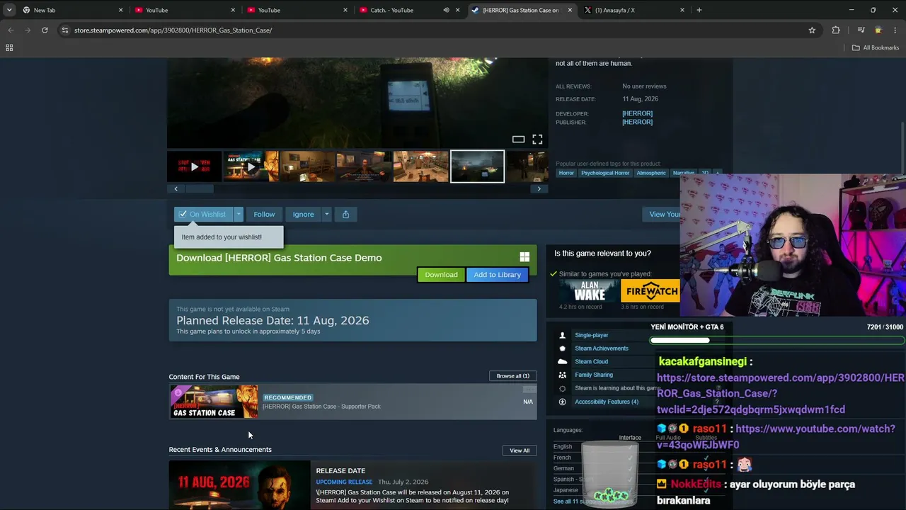Uncheck the On Wishlist button
The height and width of the screenshot is (510, 906).
pyautogui.click(x=203, y=214)
